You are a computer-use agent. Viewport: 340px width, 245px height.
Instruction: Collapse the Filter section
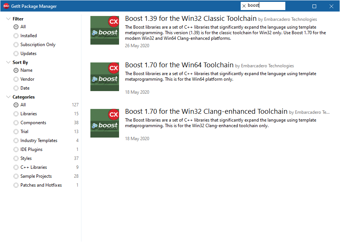8,19
